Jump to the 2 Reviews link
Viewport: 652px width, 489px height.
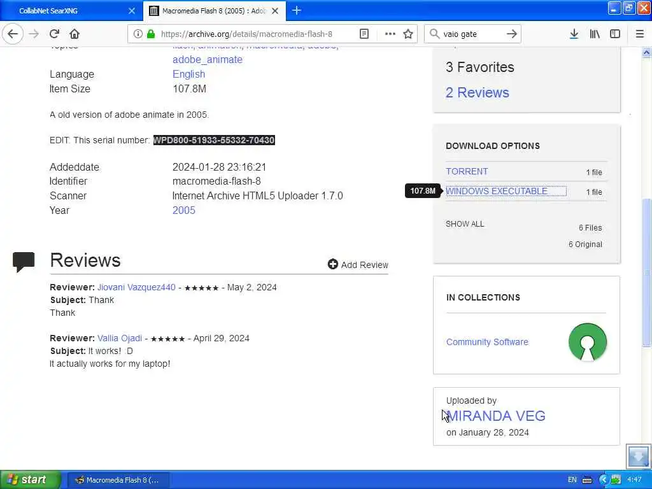[x=478, y=92]
